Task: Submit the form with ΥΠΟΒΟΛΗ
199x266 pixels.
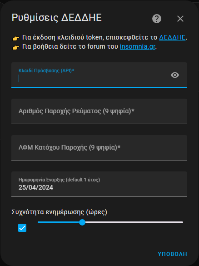Action: (x=172, y=254)
